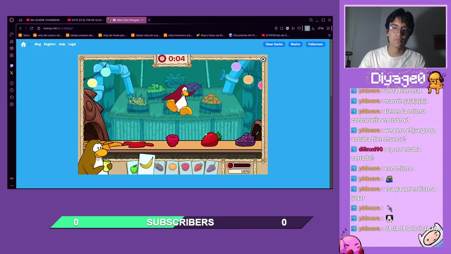Click the Resize button
This screenshot has width=451, height=254.
pyautogui.click(x=295, y=44)
